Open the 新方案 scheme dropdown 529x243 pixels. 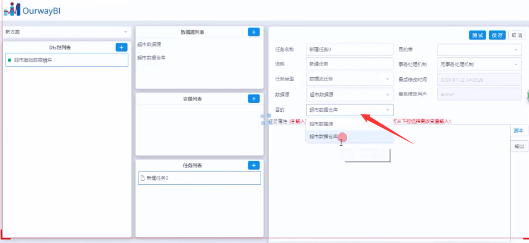(x=66, y=32)
